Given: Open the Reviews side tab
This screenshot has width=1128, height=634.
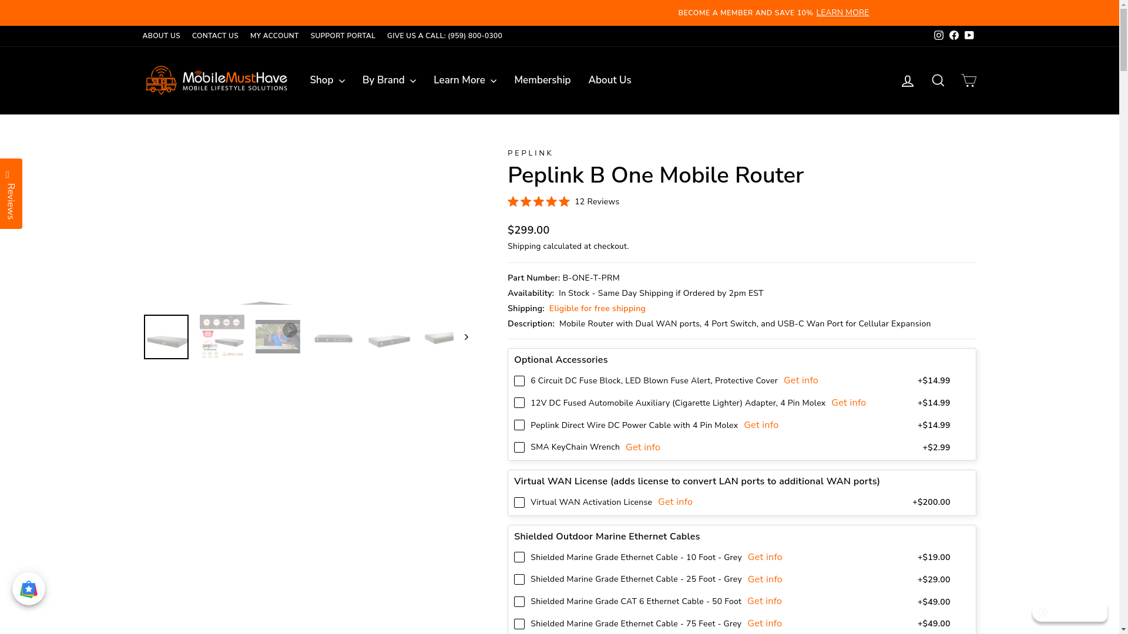Looking at the screenshot, I should coord(11,194).
